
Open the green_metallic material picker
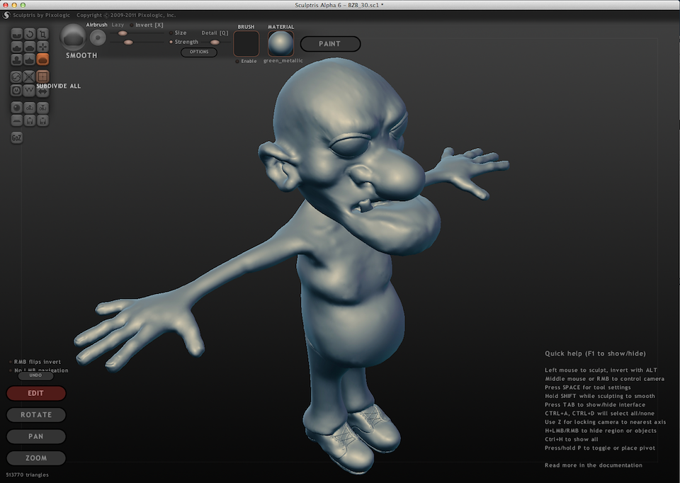(x=281, y=44)
